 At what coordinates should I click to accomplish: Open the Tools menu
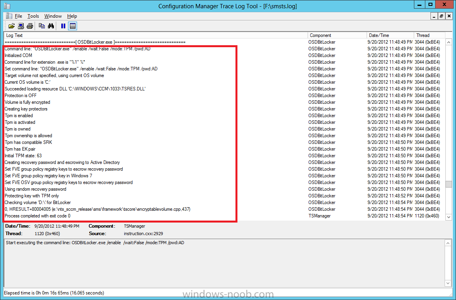point(33,16)
